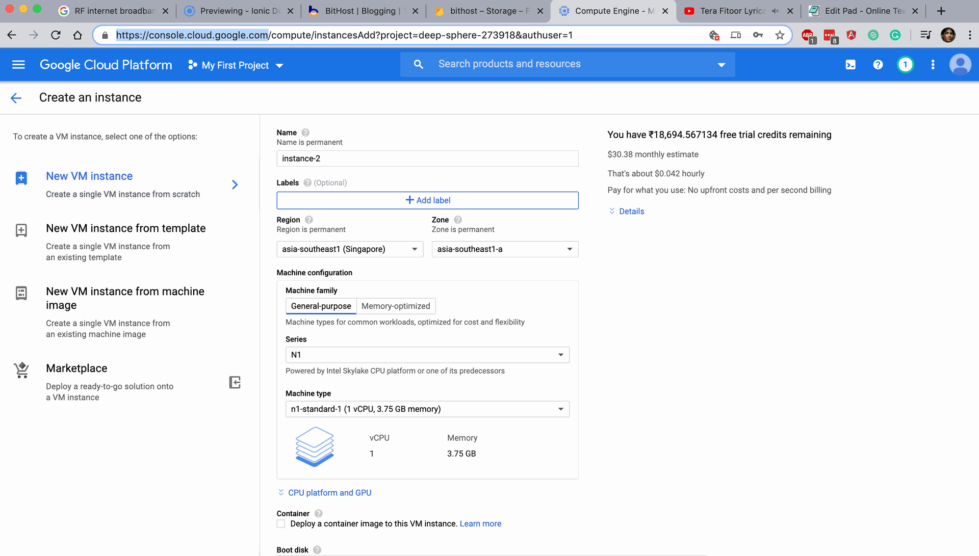Click the help icon next to Labels

point(307,182)
